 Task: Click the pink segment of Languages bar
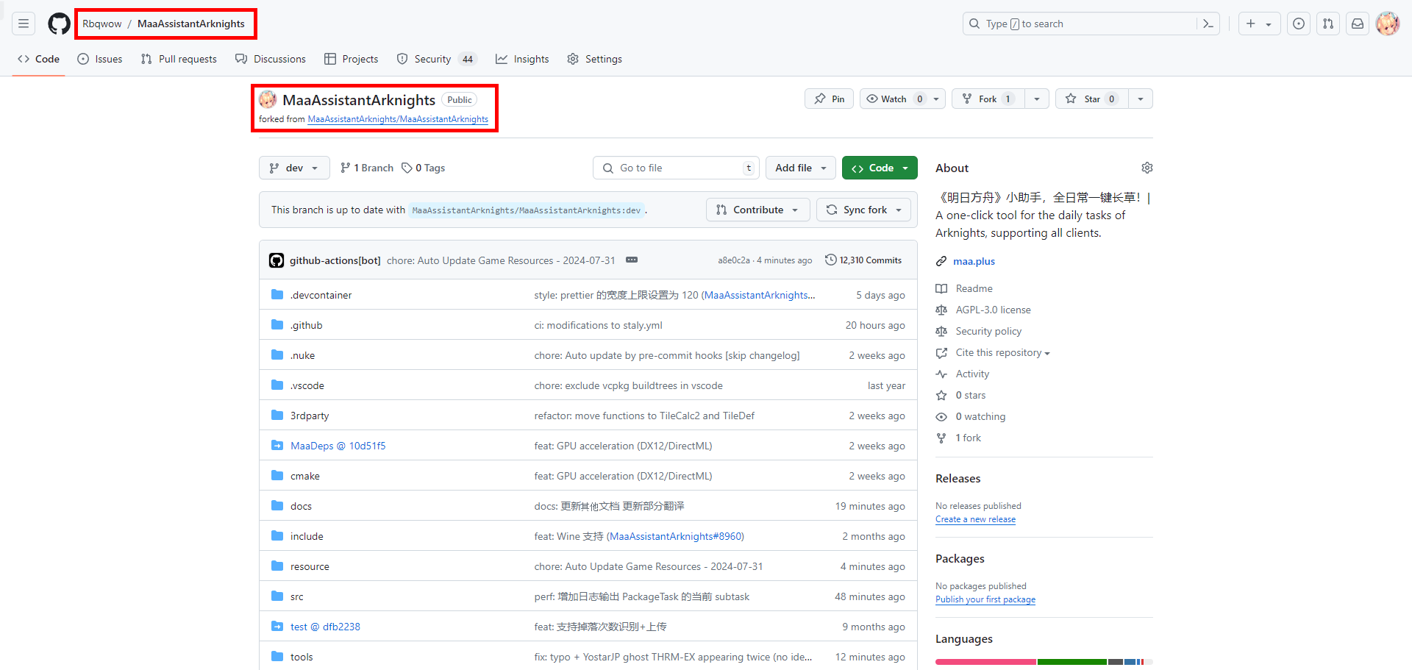coord(985,662)
